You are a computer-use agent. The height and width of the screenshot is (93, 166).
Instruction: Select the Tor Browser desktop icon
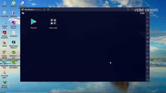point(14,14)
